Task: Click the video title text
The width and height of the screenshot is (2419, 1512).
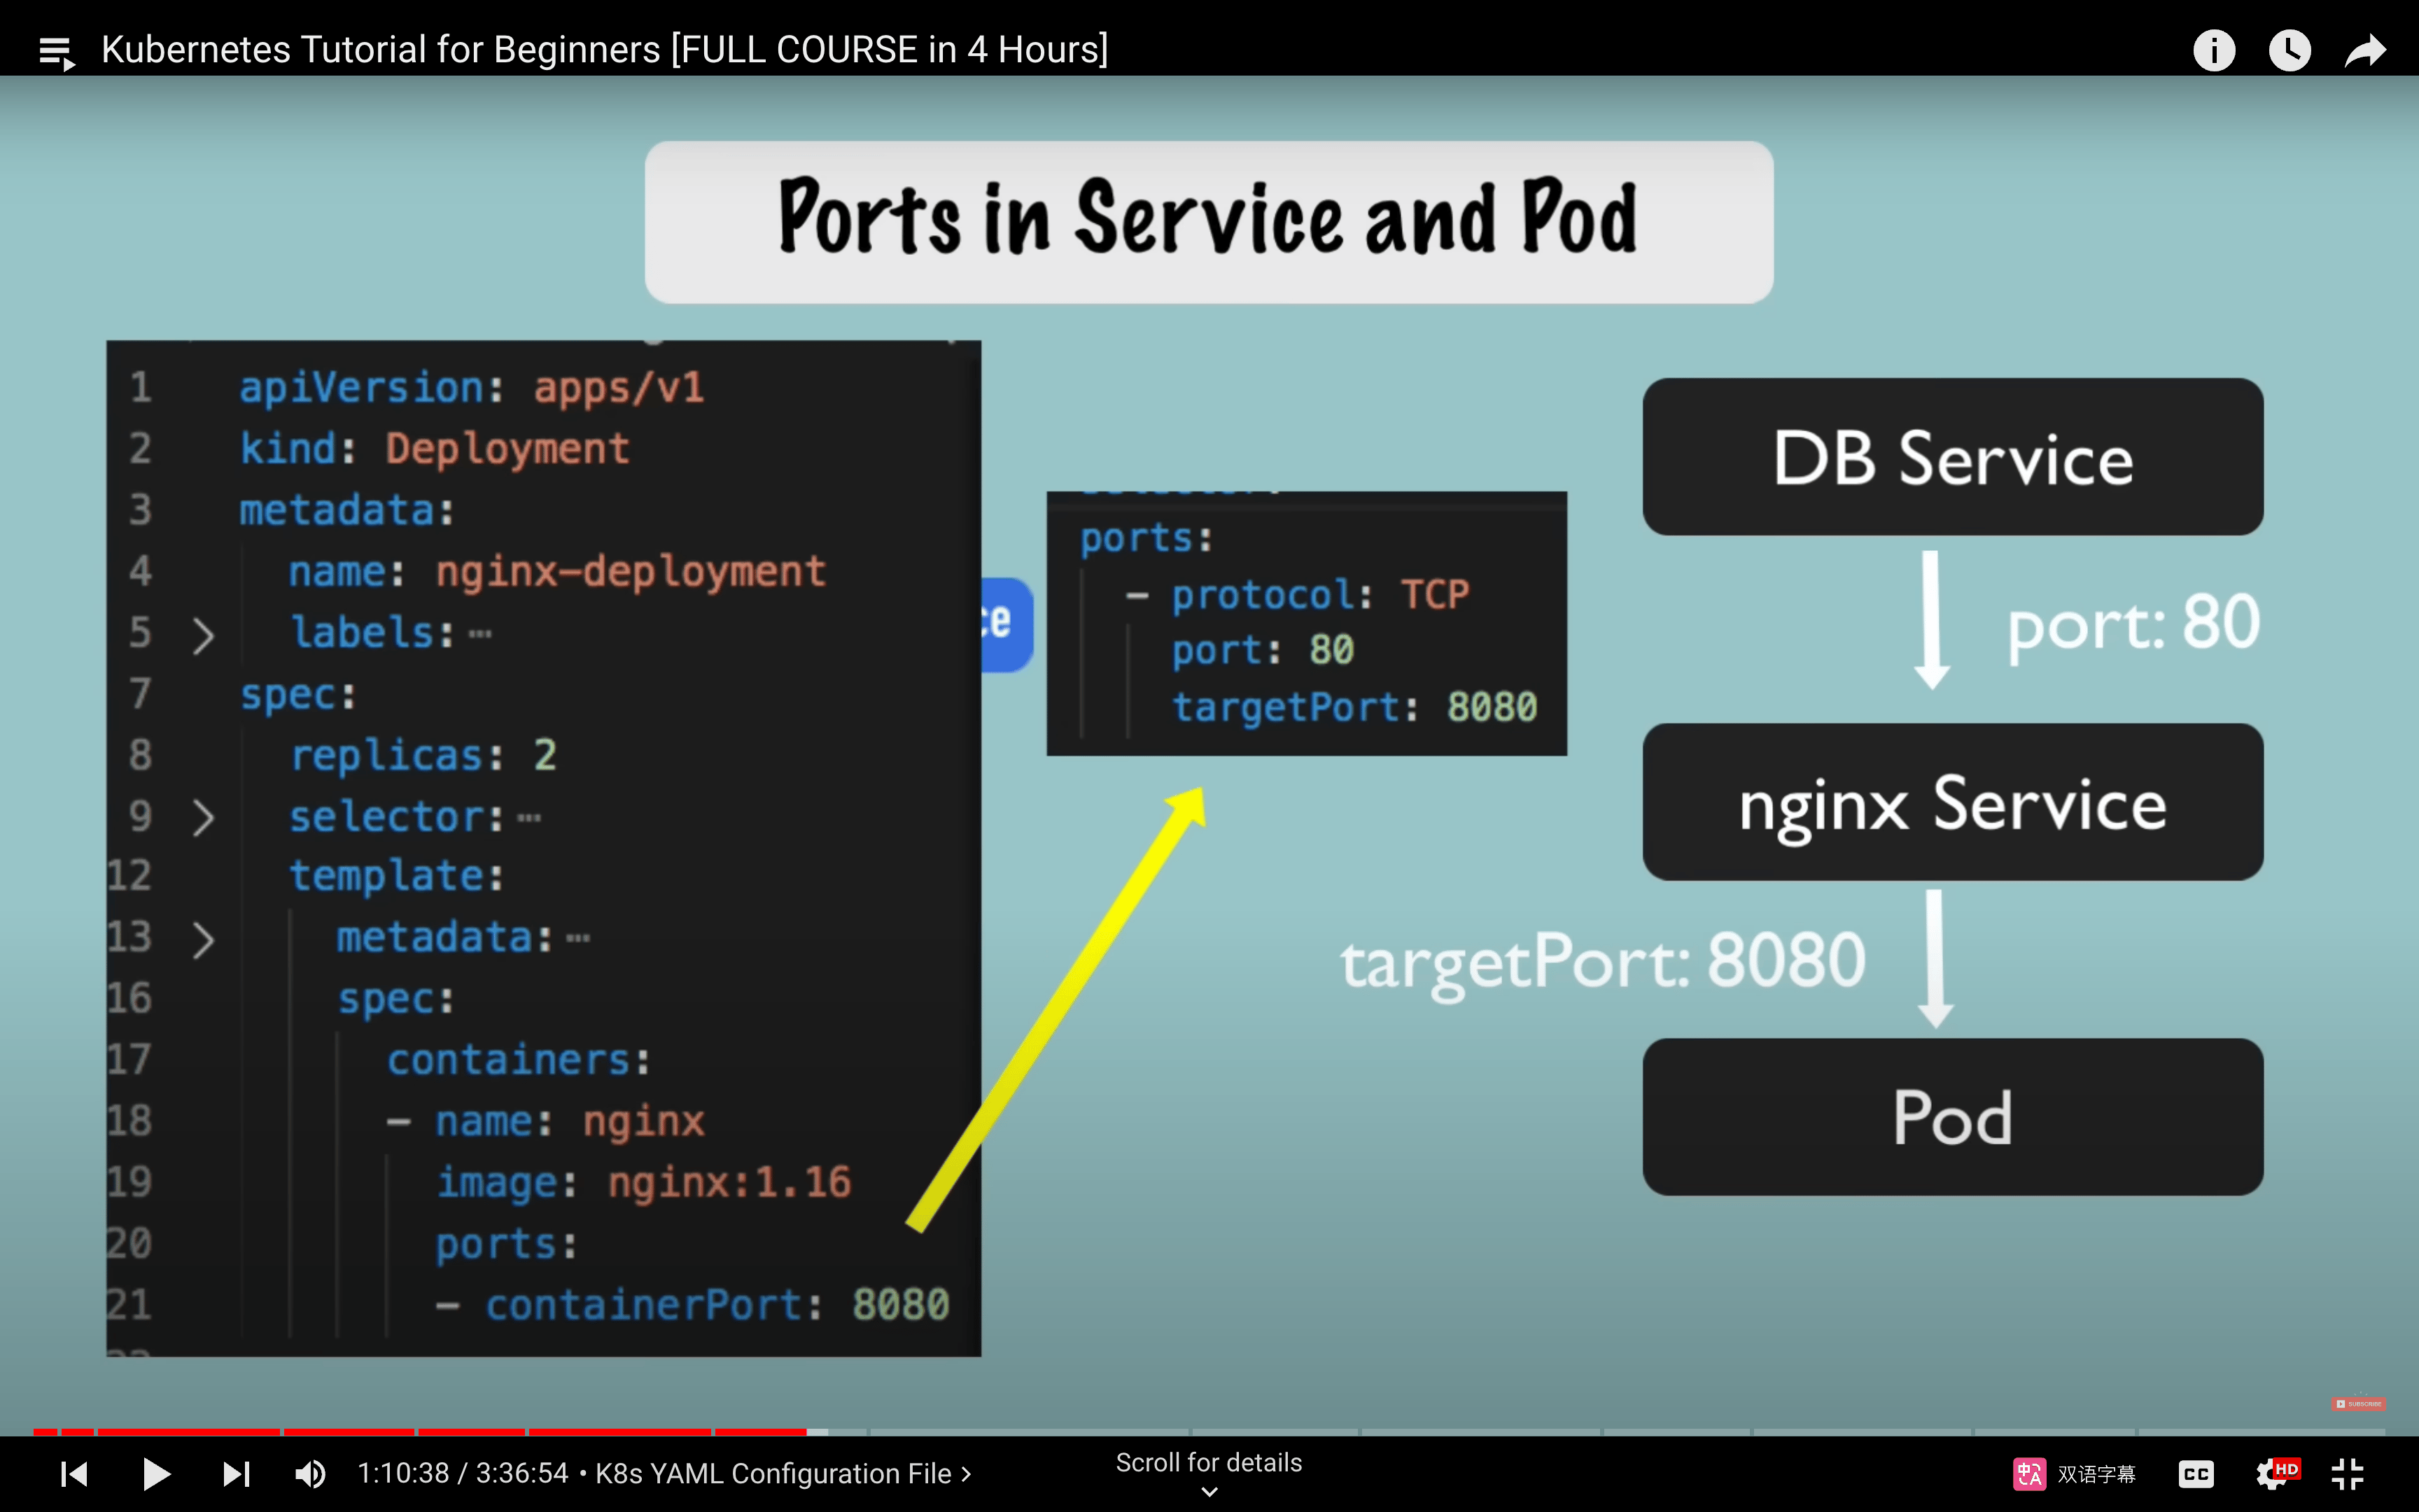Action: pyautogui.click(x=605, y=50)
